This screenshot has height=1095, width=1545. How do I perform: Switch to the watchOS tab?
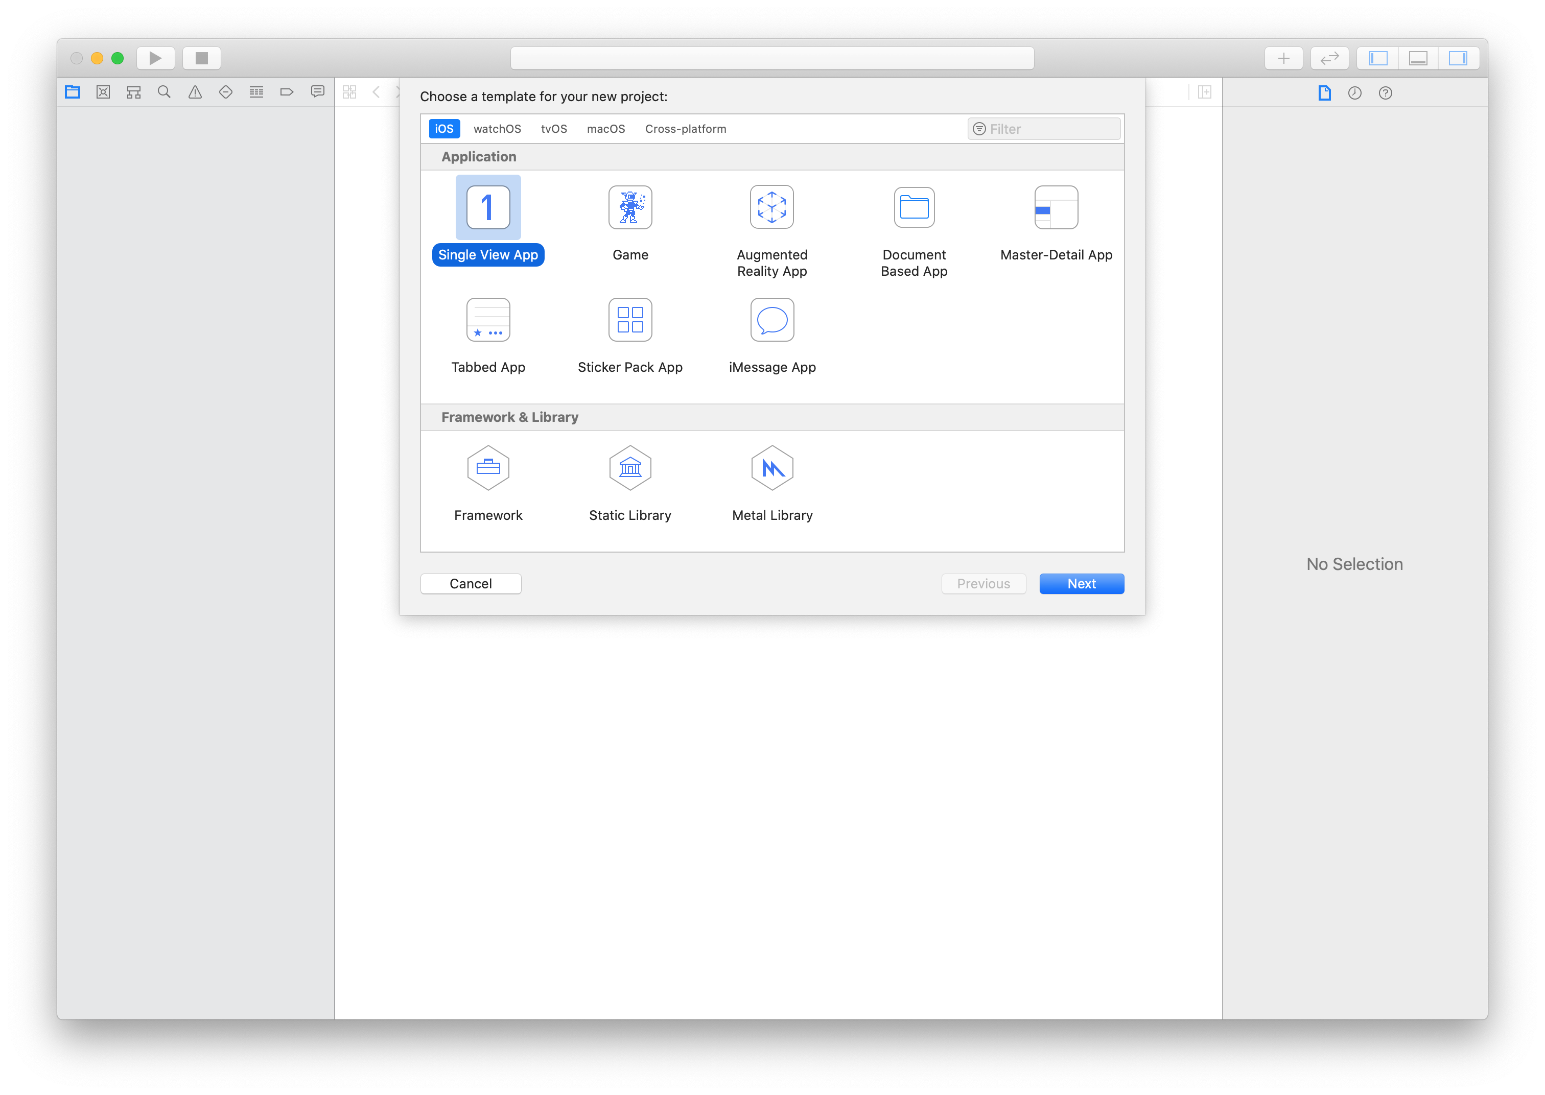[x=497, y=129]
